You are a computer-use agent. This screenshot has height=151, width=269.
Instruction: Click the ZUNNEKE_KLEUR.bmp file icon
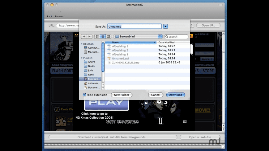coord(109,63)
